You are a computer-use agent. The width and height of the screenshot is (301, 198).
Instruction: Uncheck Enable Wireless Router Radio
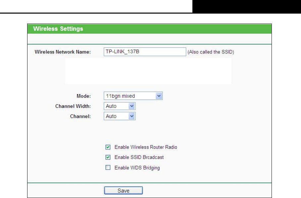point(108,147)
